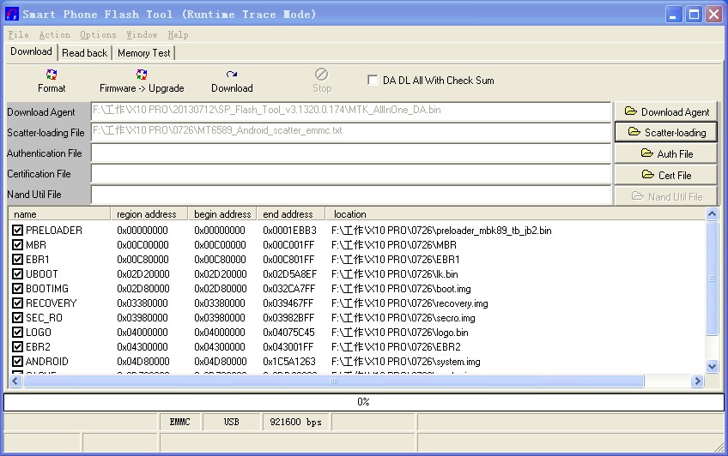Open the Window menu

[142, 35]
